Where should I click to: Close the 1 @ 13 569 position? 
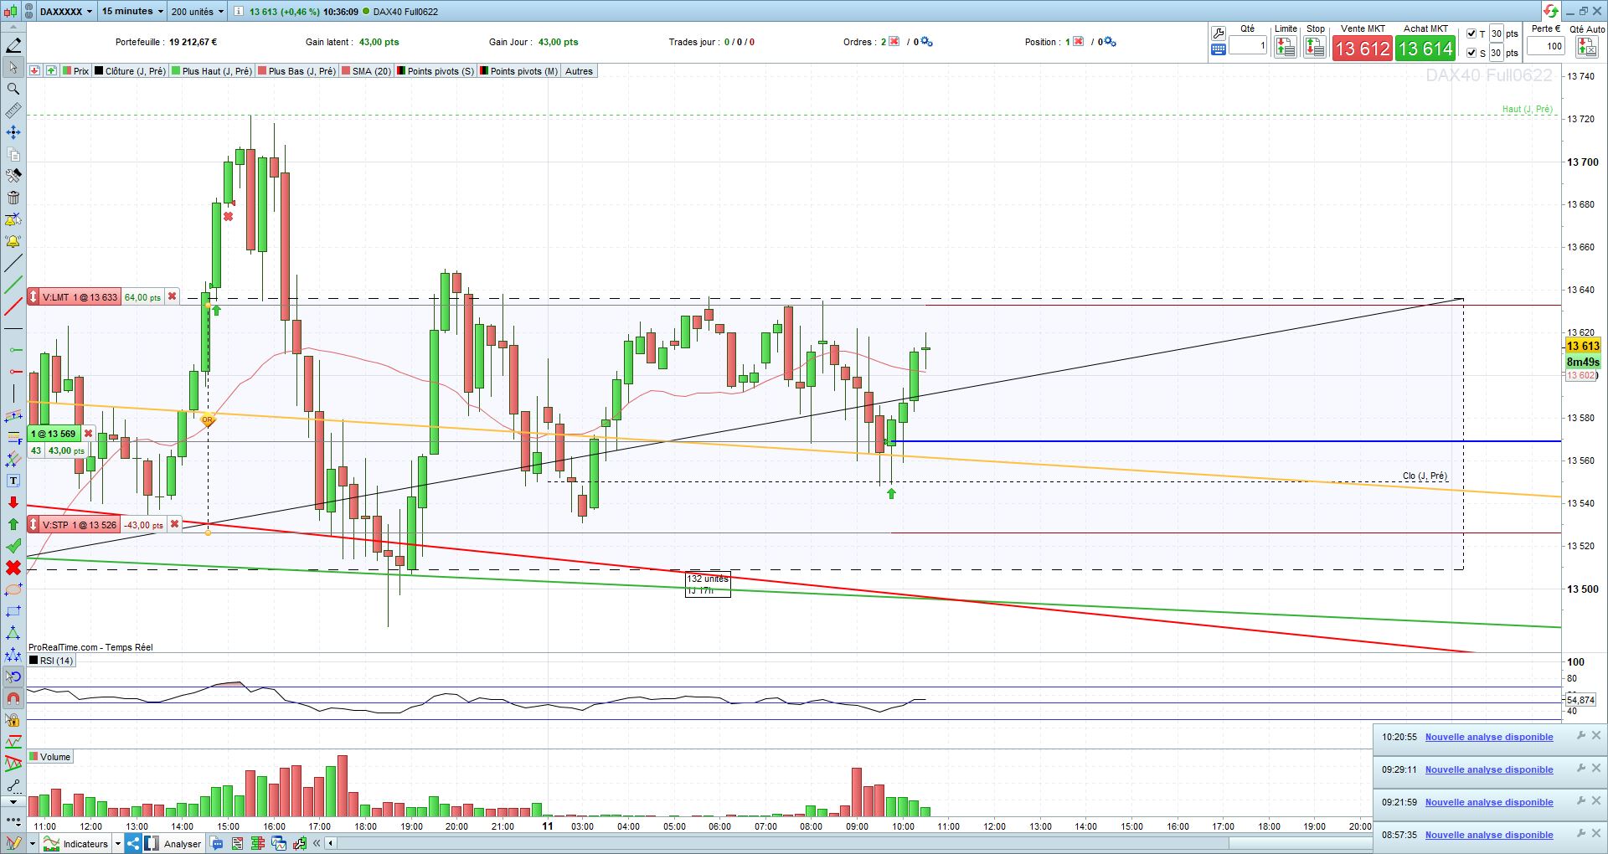click(x=88, y=433)
